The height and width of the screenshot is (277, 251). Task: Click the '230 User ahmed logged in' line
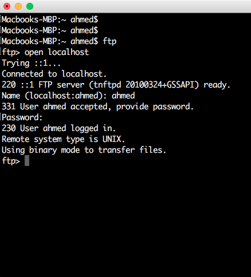pyautogui.click(x=58, y=128)
